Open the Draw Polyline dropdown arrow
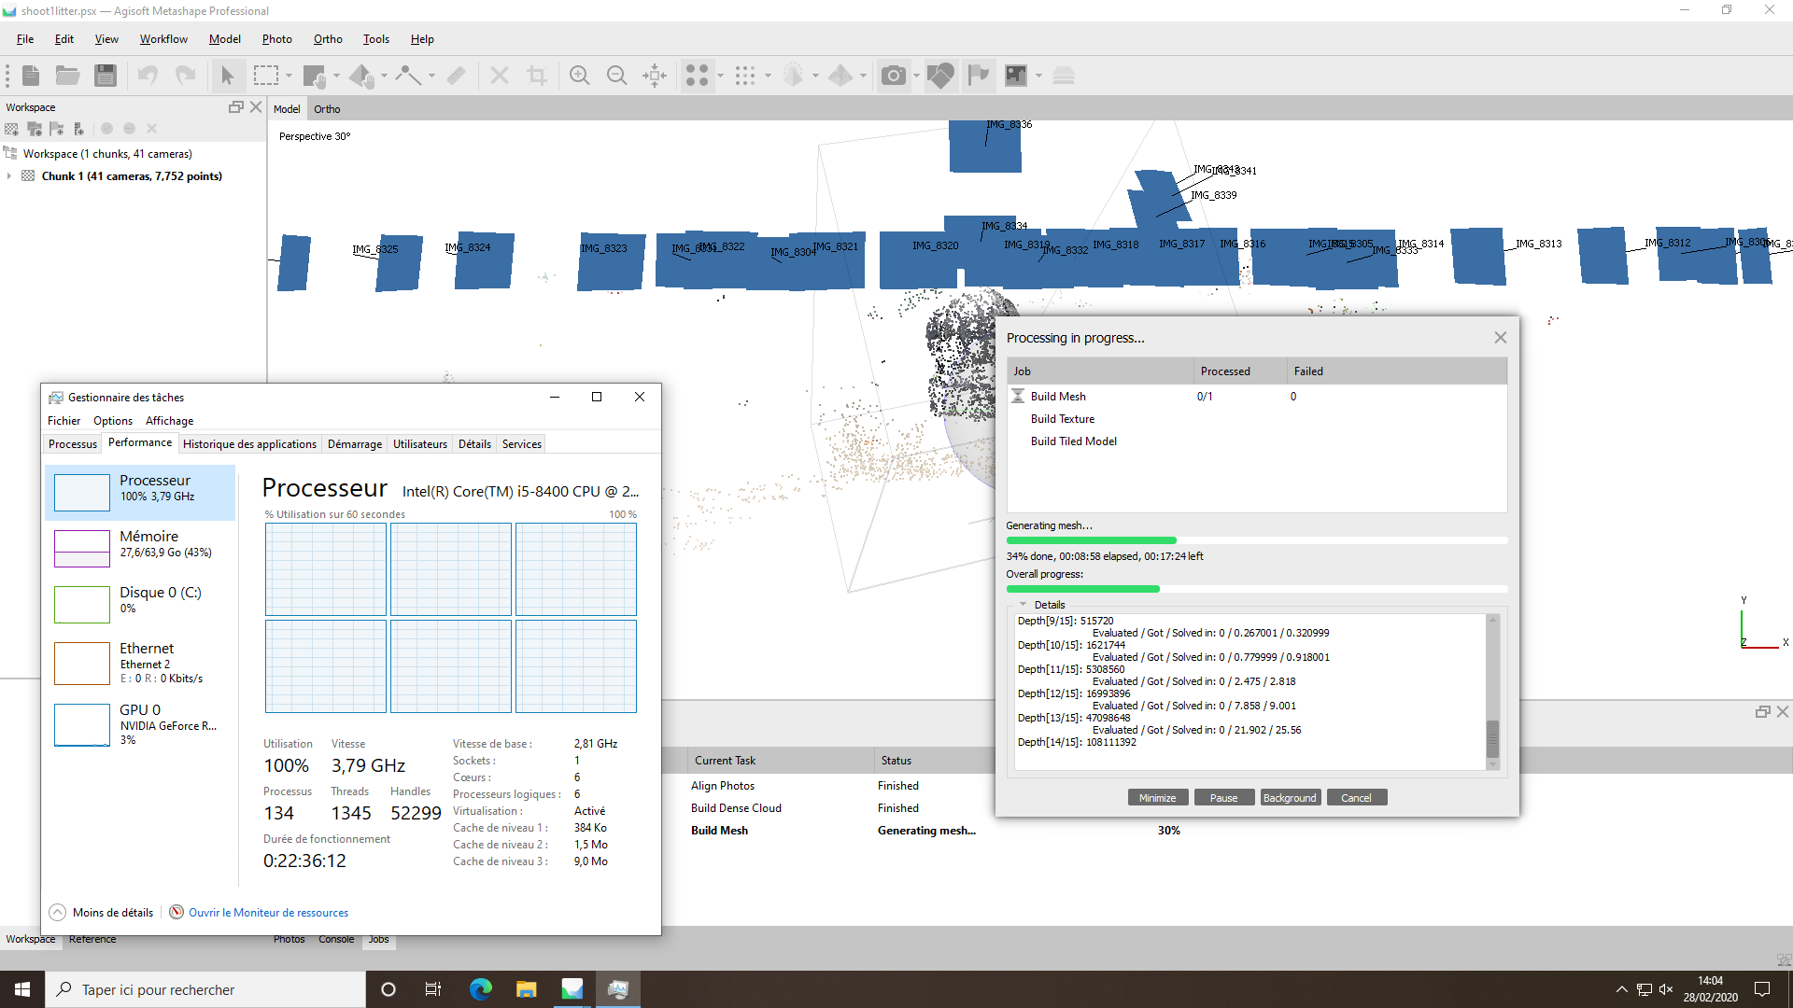 (x=431, y=76)
